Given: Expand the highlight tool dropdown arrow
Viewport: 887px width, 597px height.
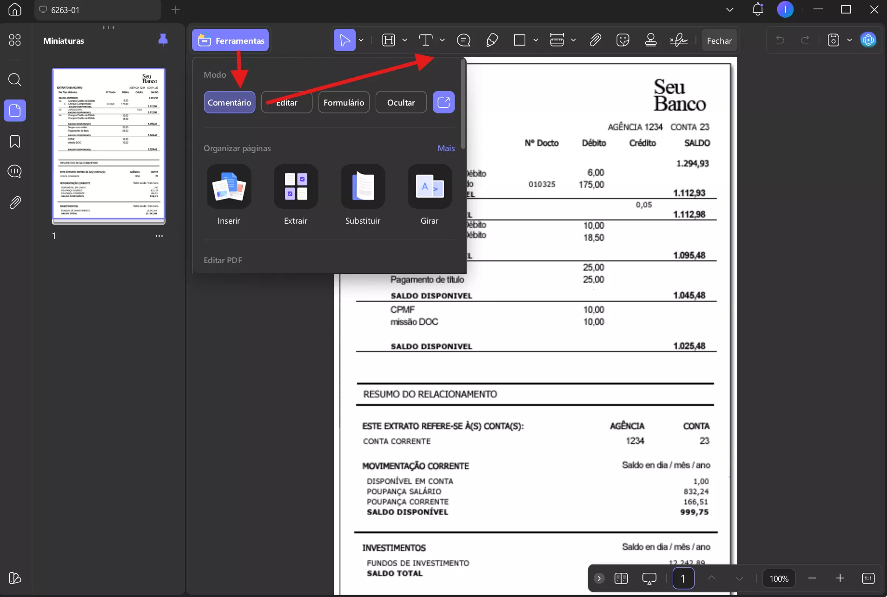Looking at the screenshot, I should click(404, 40).
